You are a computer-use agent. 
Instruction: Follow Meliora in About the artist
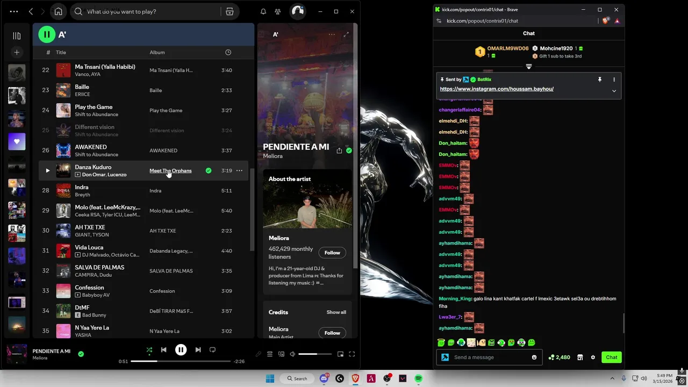click(332, 253)
